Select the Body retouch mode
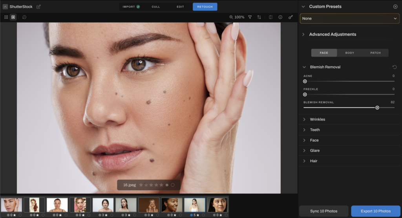This screenshot has height=218, width=402. tap(349, 53)
